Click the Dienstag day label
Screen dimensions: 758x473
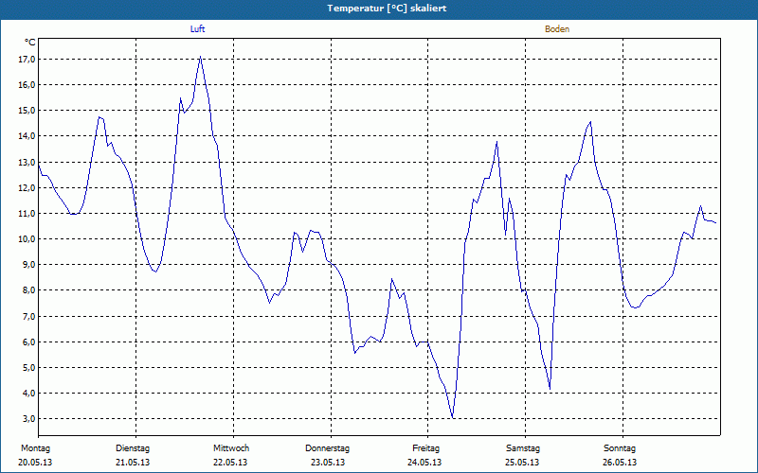(133, 448)
